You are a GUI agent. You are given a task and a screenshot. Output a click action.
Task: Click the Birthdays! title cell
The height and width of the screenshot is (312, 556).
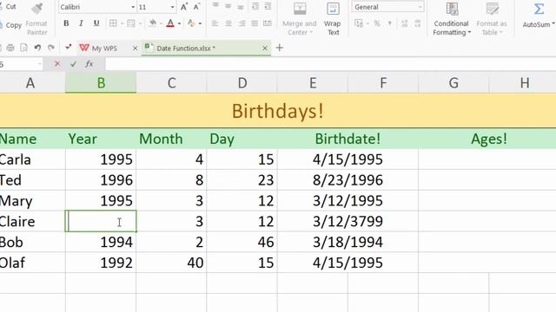[278, 111]
